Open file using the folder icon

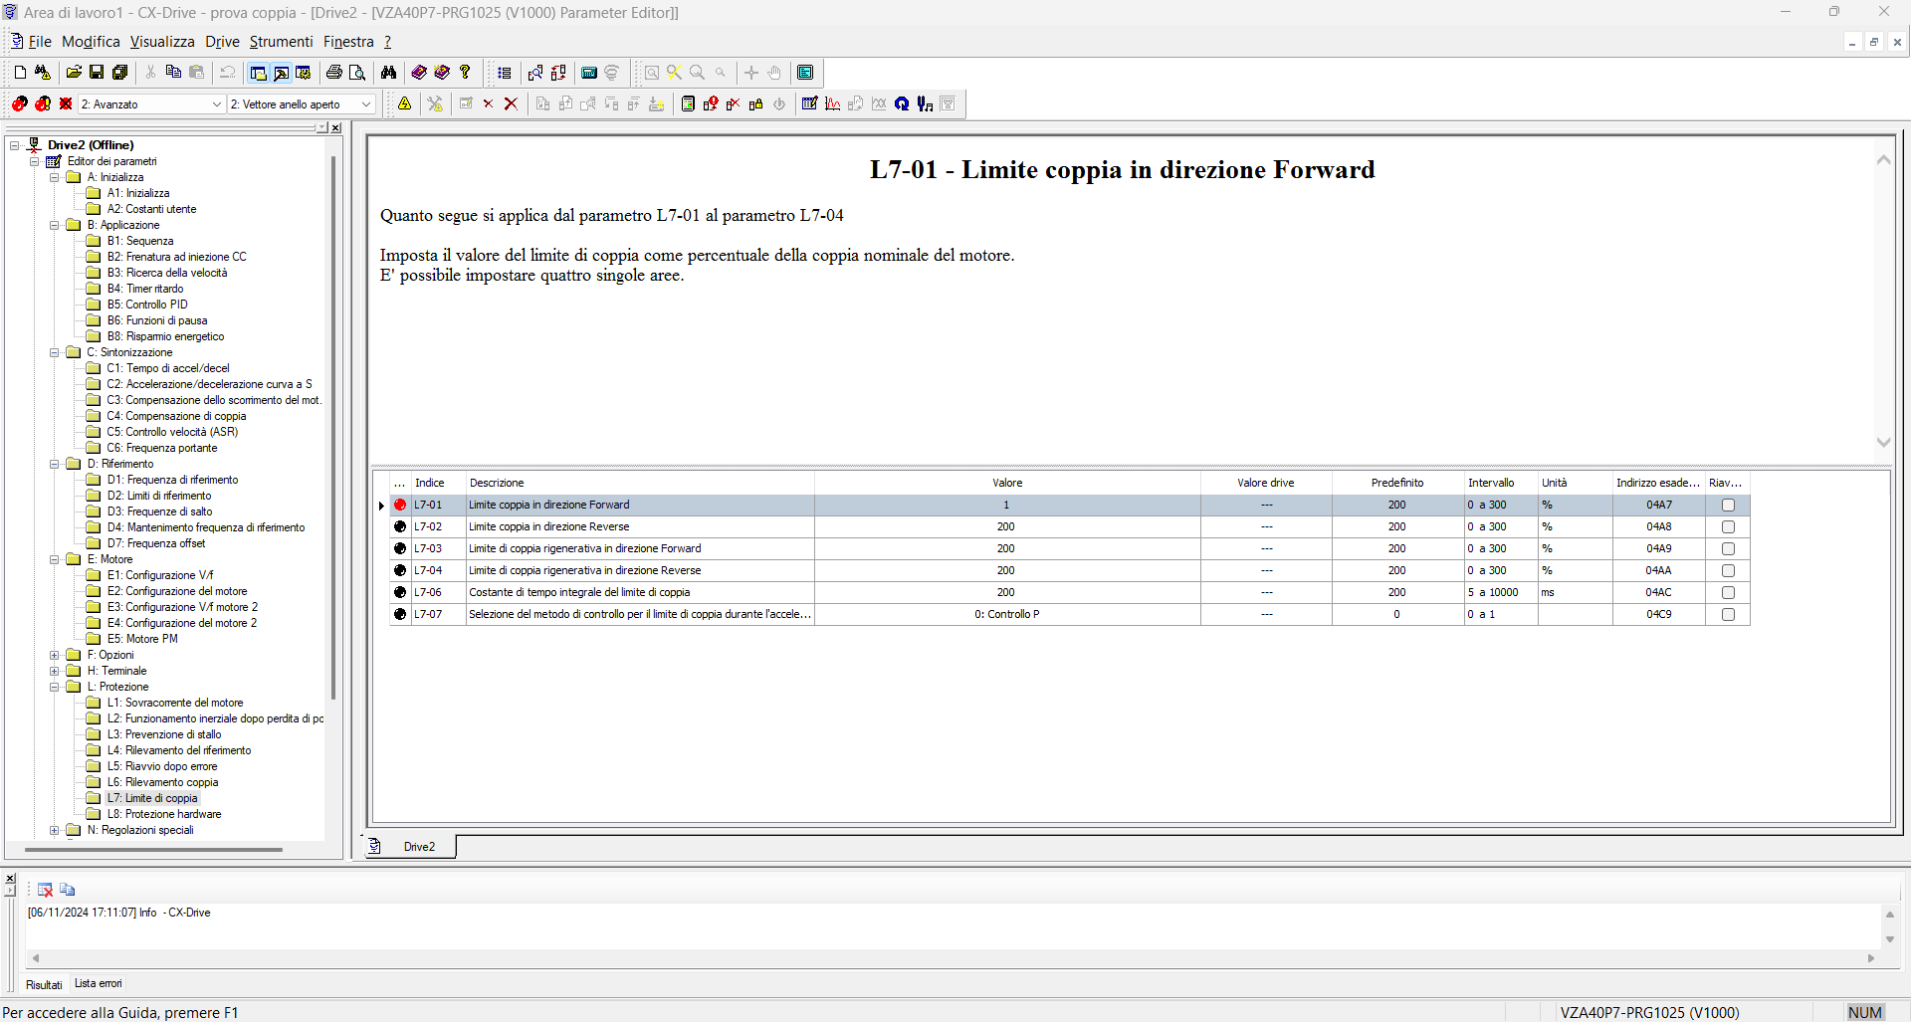pyautogui.click(x=74, y=73)
